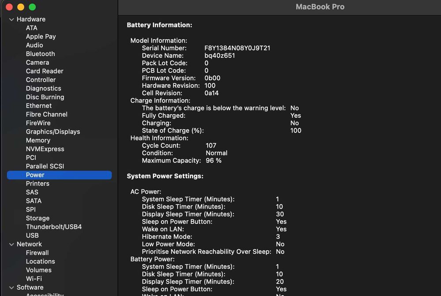This screenshot has height=296, width=441.
Task: Click the Network category label
Action: [29, 244]
